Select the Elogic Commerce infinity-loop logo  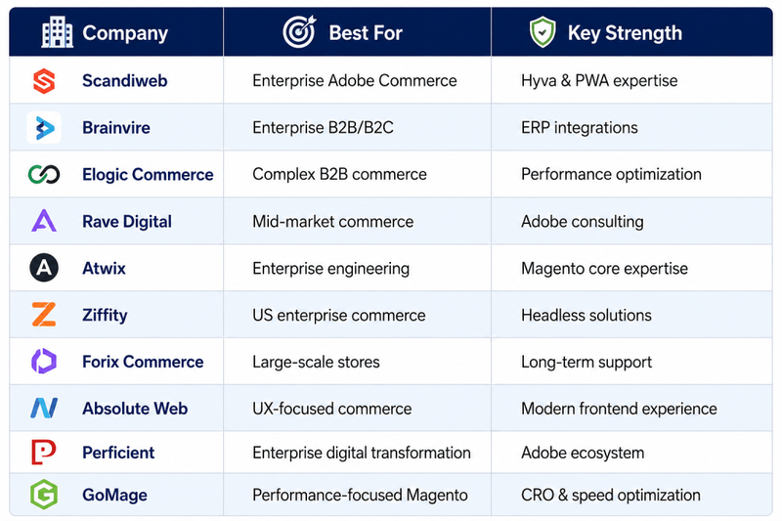coord(44,175)
